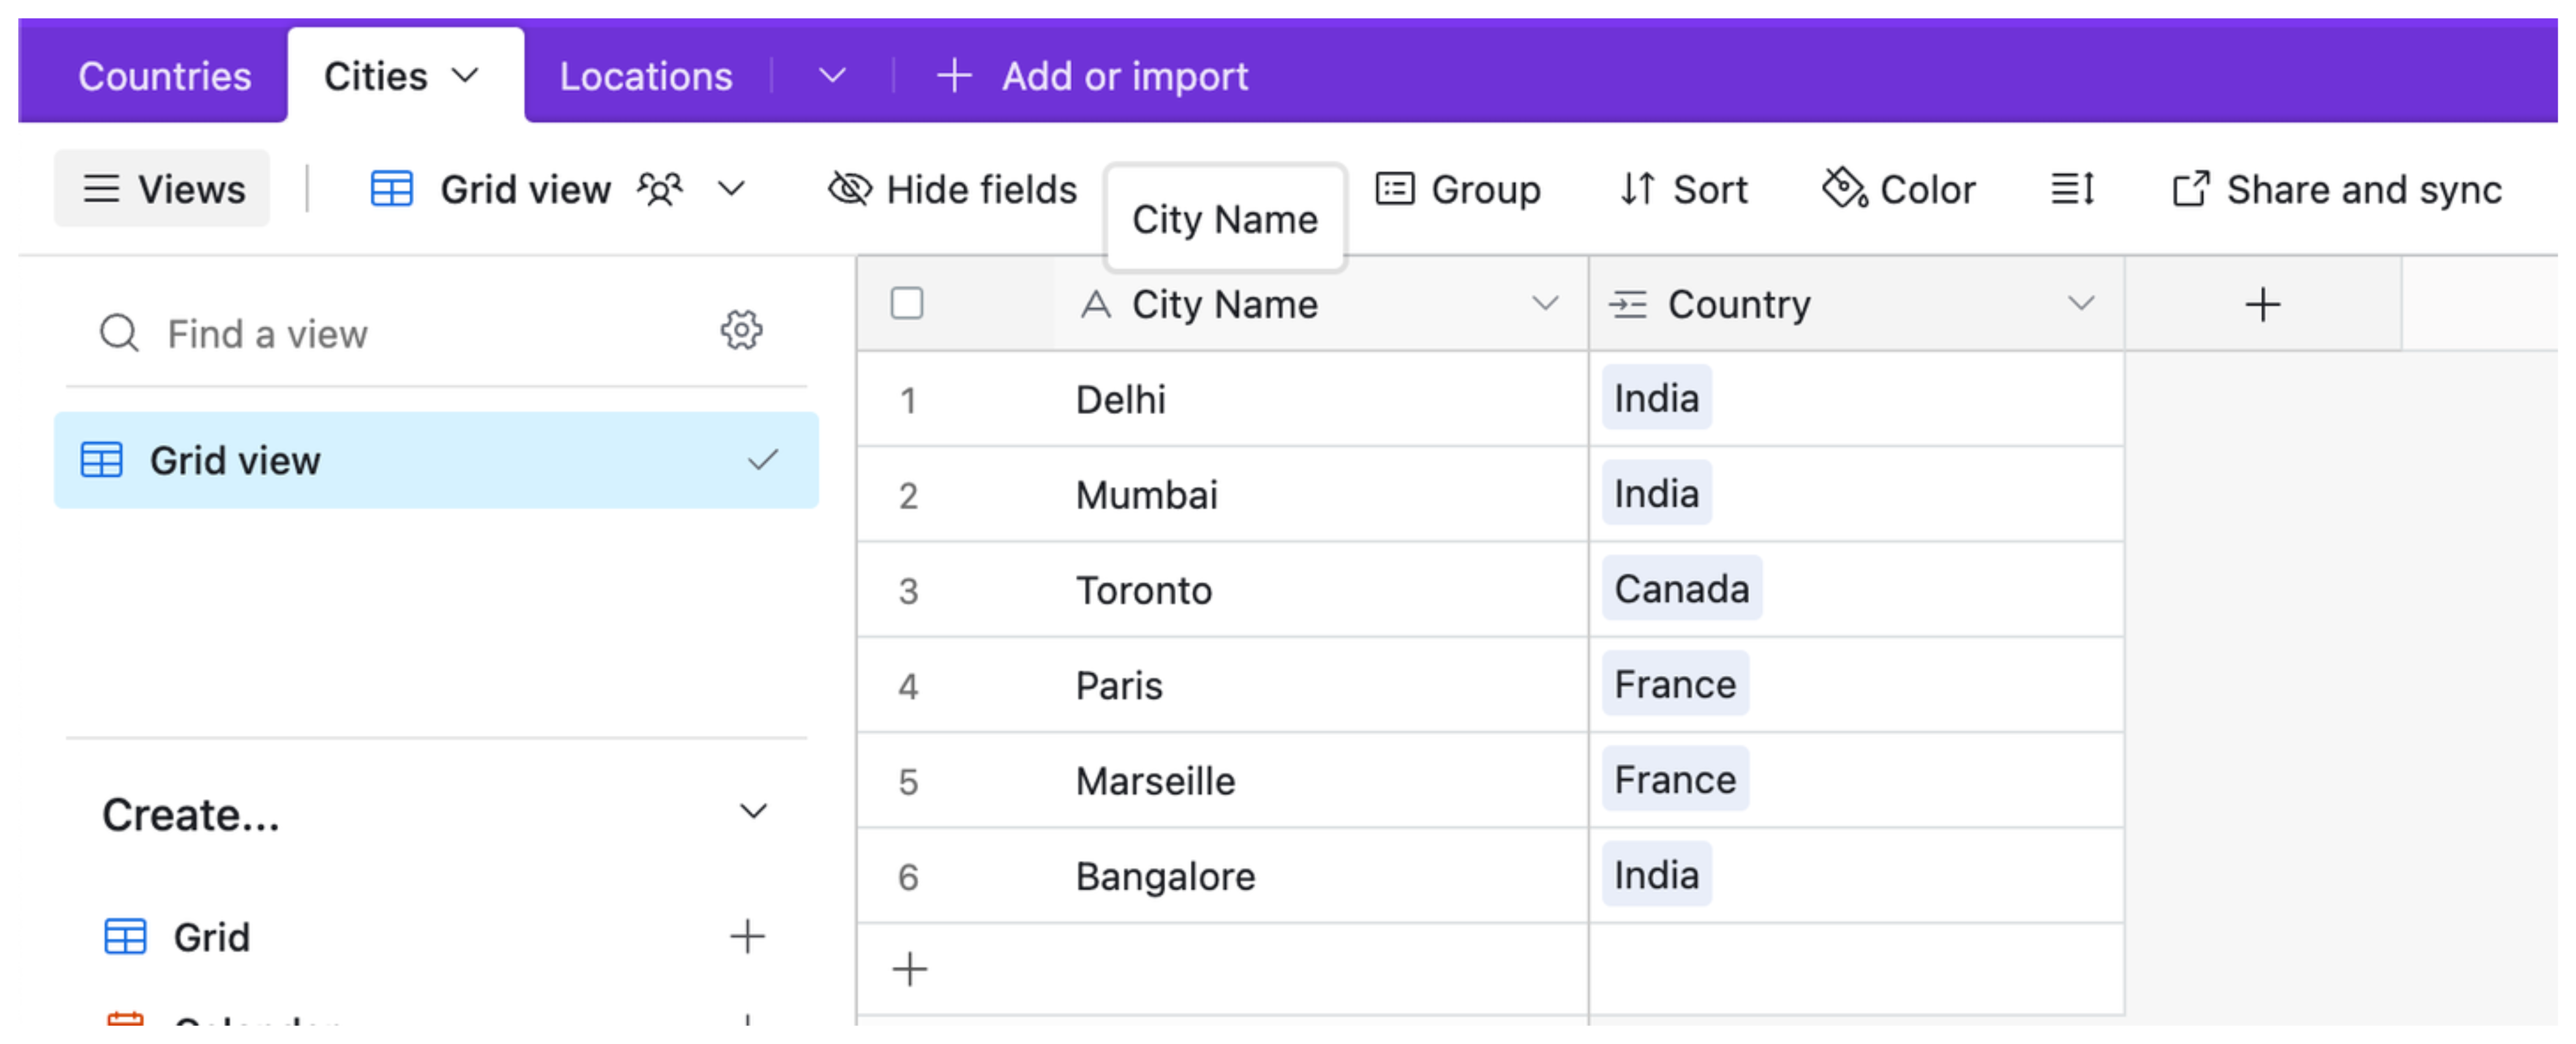Open the Color settings
This screenshot has height=1044, width=2576.
pos(1898,188)
